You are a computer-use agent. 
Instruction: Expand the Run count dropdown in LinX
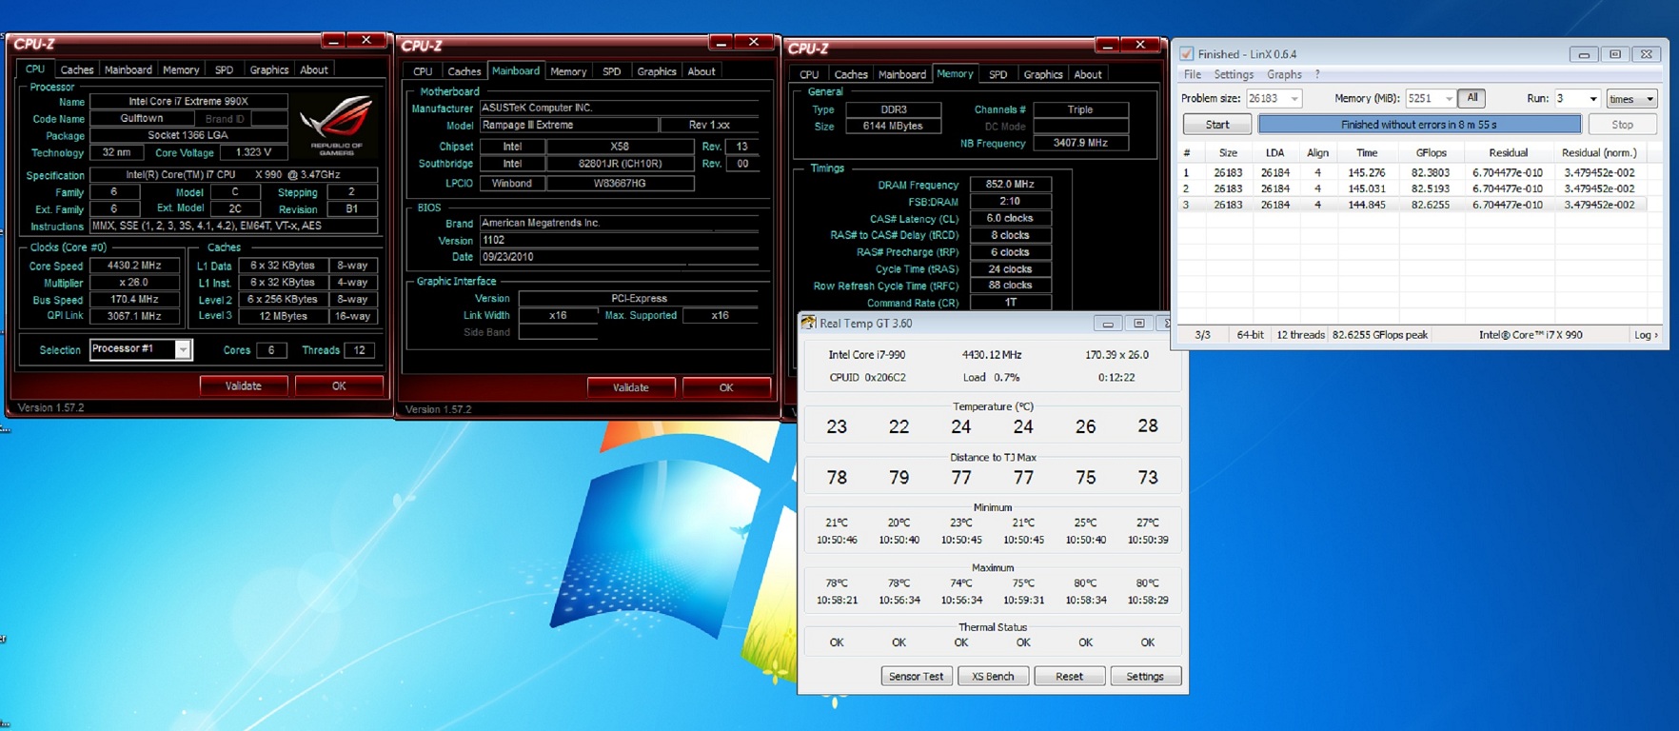tap(1593, 99)
